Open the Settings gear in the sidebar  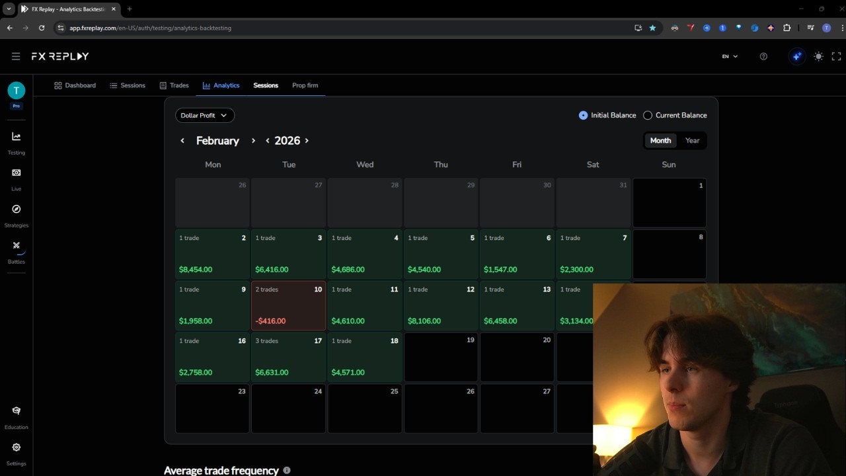(17, 447)
